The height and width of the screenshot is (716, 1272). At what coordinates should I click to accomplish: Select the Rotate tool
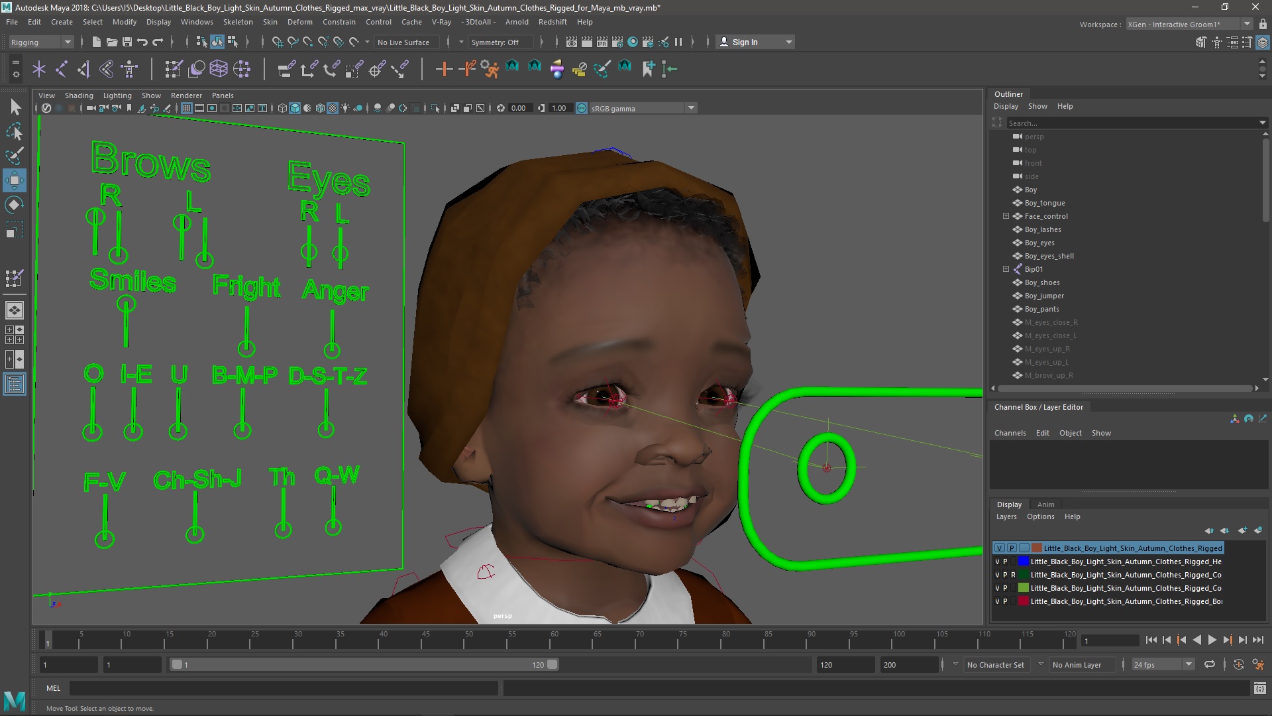pyautogui.click(x=15, y=205)
